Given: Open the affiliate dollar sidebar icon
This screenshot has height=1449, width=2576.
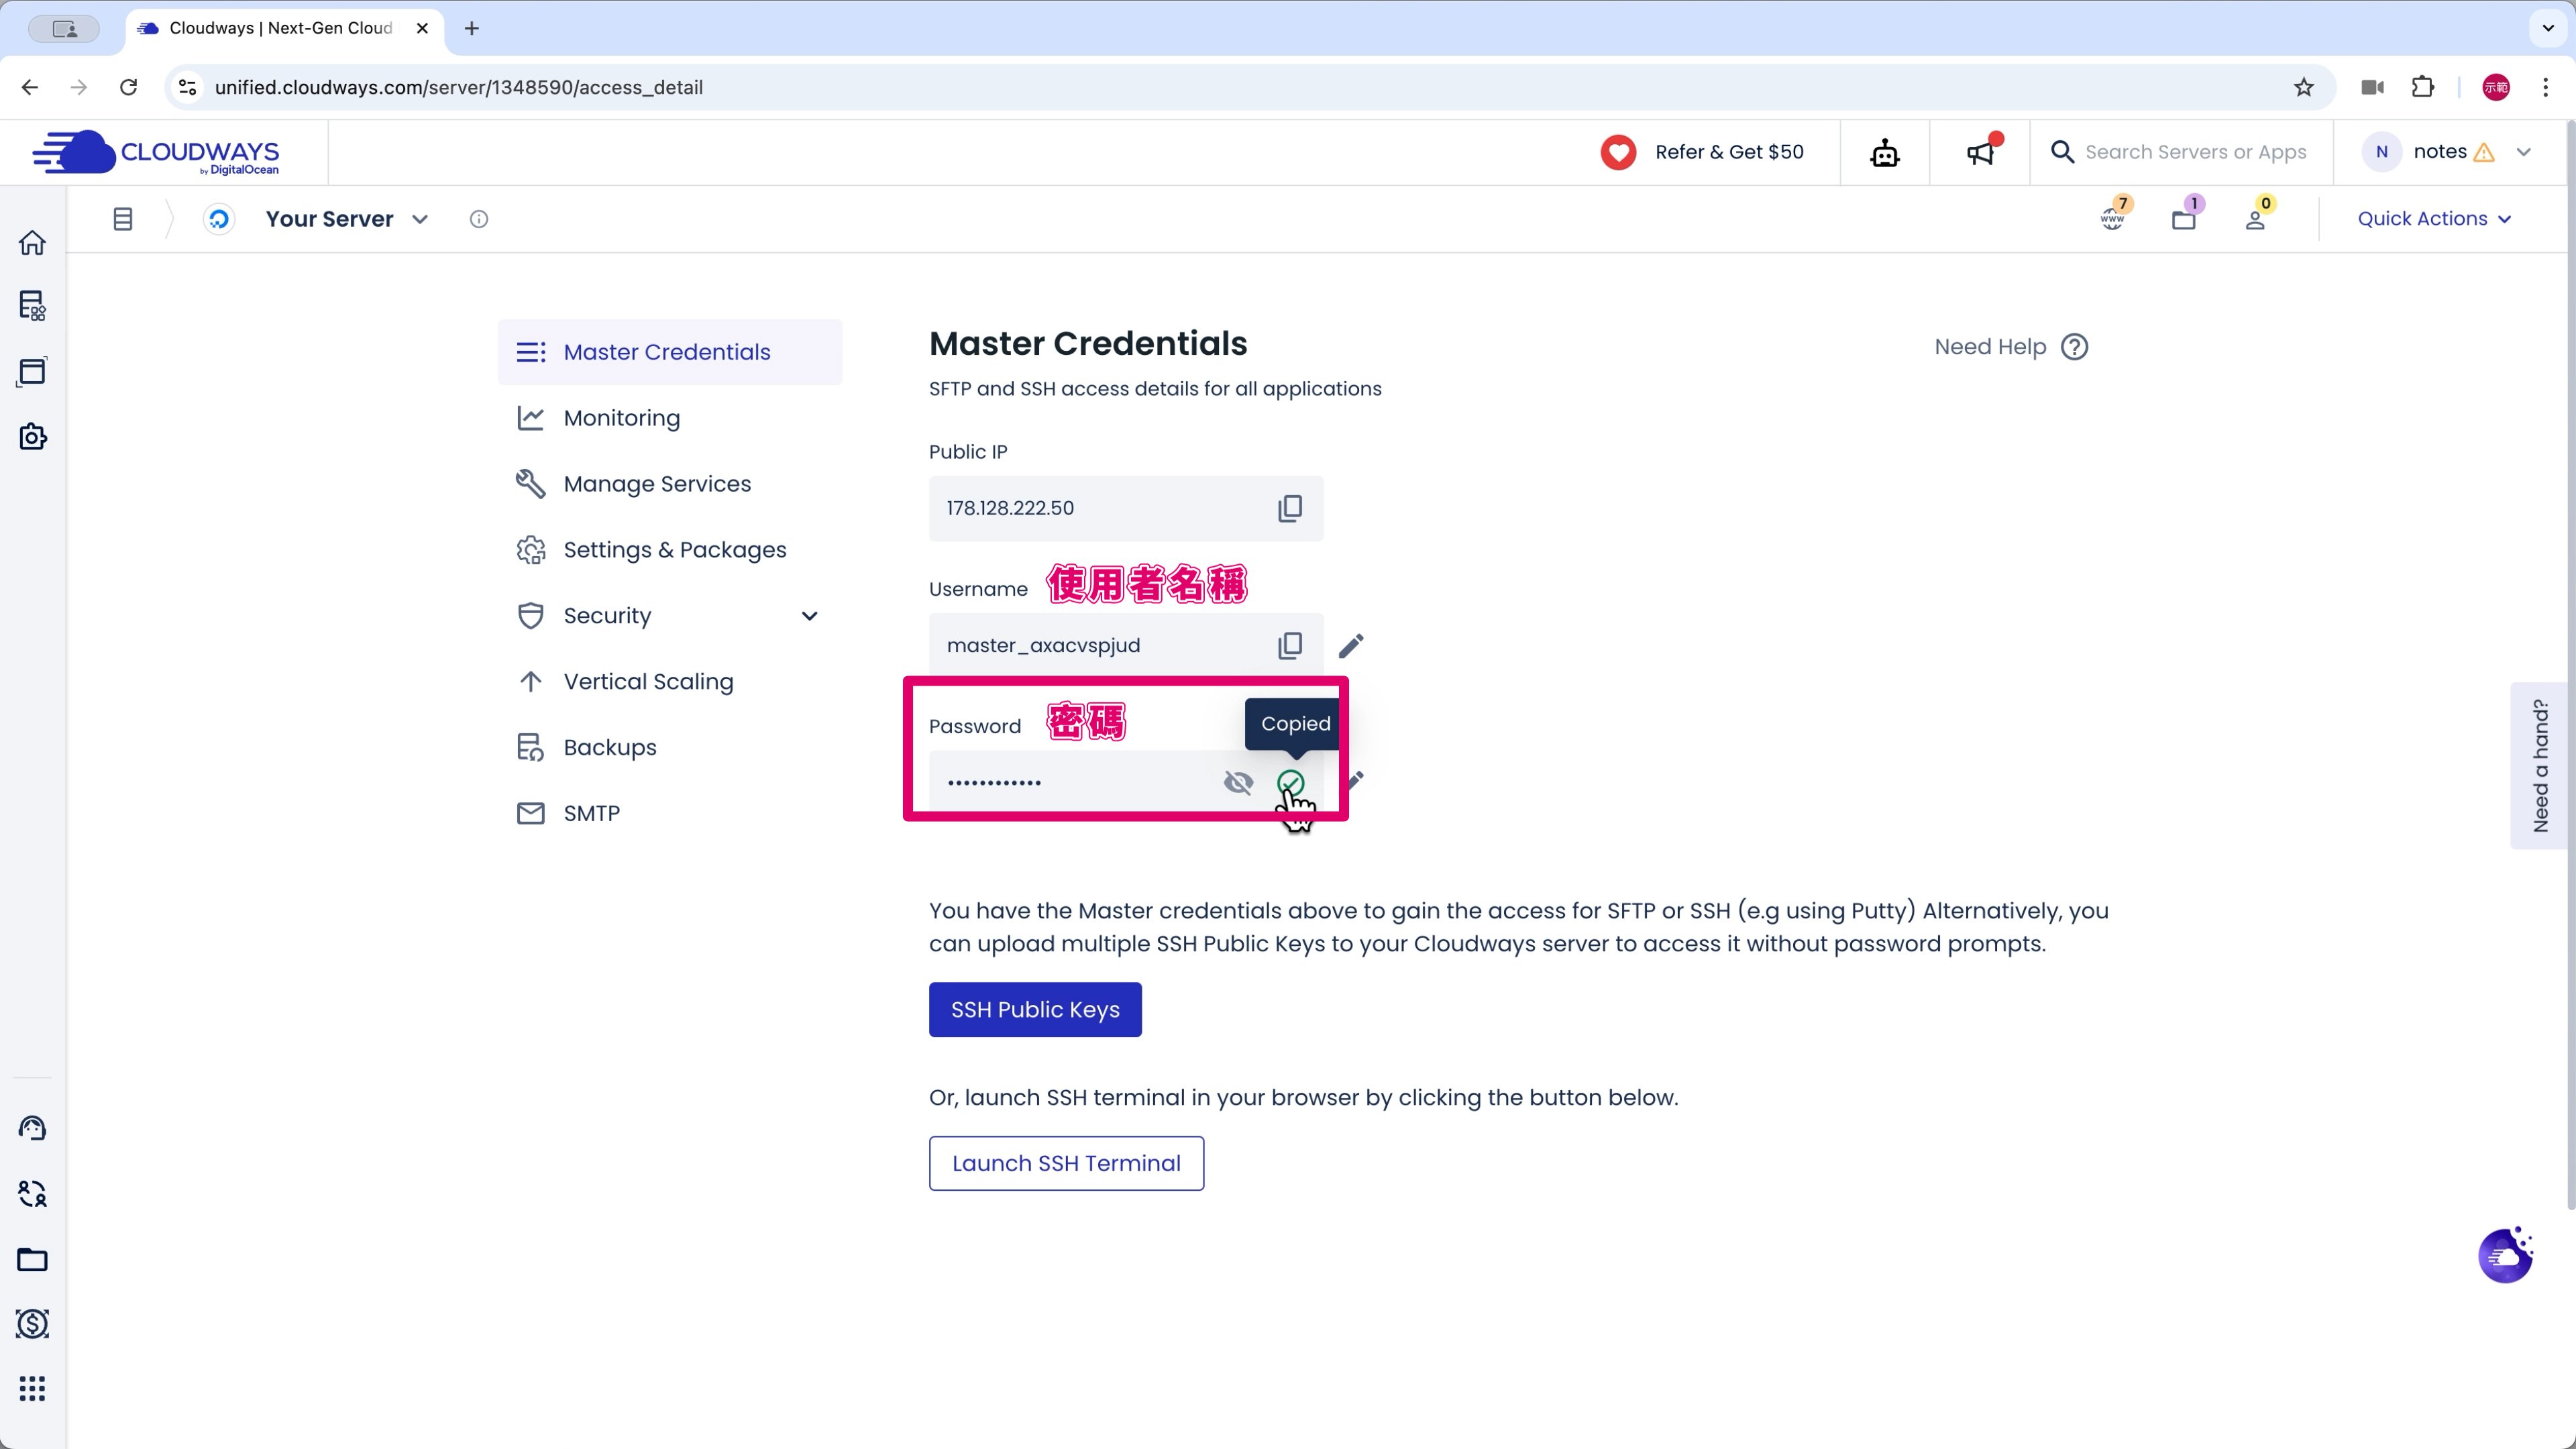Looking at the screenshot, I should (32, 1324).
